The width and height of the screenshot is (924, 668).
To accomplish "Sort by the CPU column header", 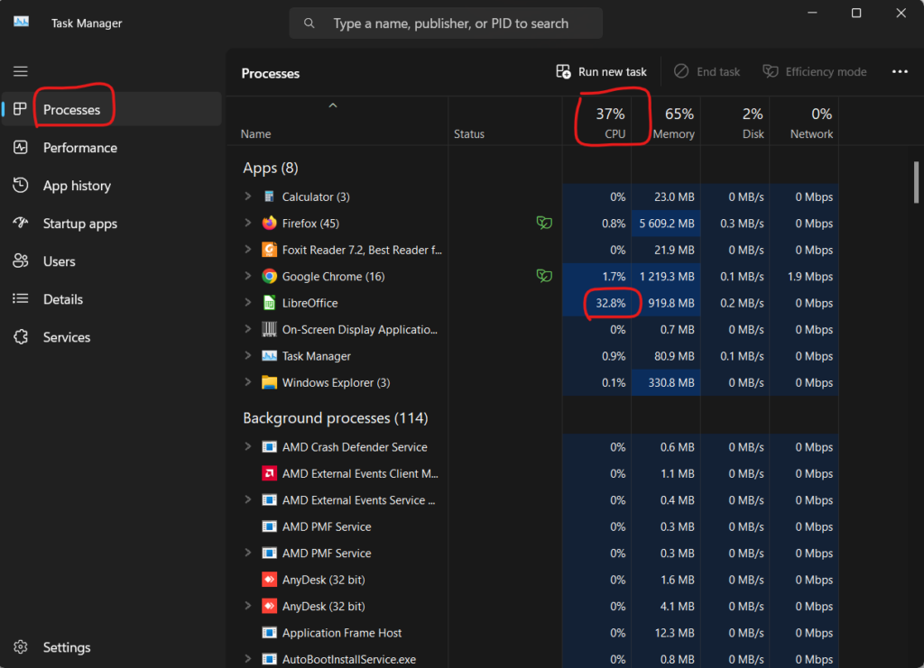I will [597, 122].
